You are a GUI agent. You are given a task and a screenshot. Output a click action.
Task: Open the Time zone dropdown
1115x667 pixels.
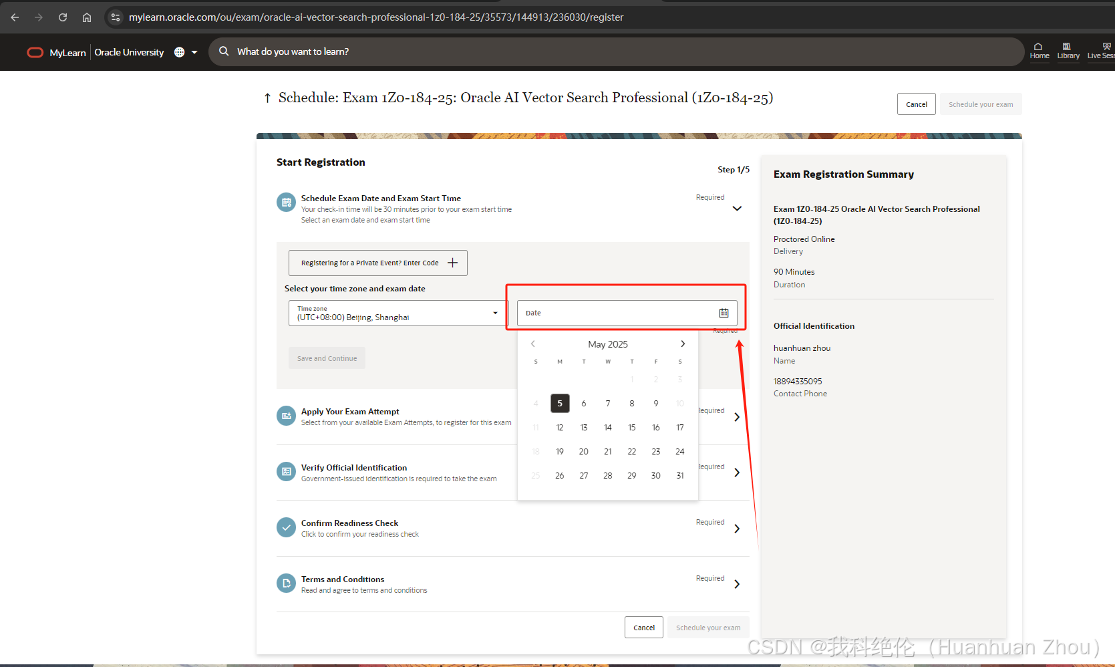(398, 313)
